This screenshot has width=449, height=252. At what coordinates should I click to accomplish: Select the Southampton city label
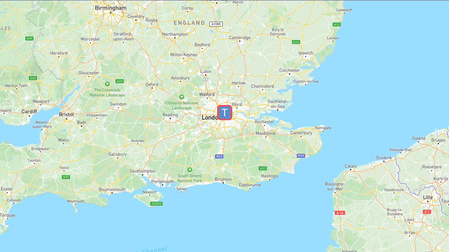click(142, 171)
